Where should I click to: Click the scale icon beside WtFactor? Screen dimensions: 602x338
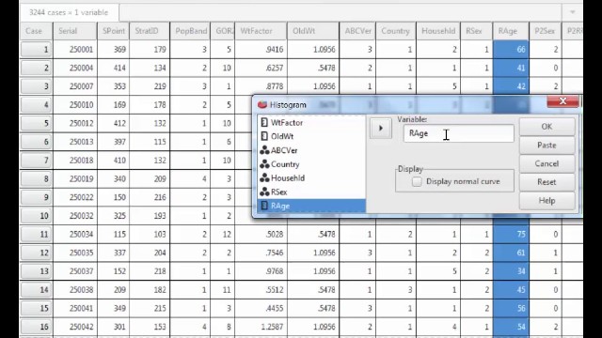(x=264, y=123)
